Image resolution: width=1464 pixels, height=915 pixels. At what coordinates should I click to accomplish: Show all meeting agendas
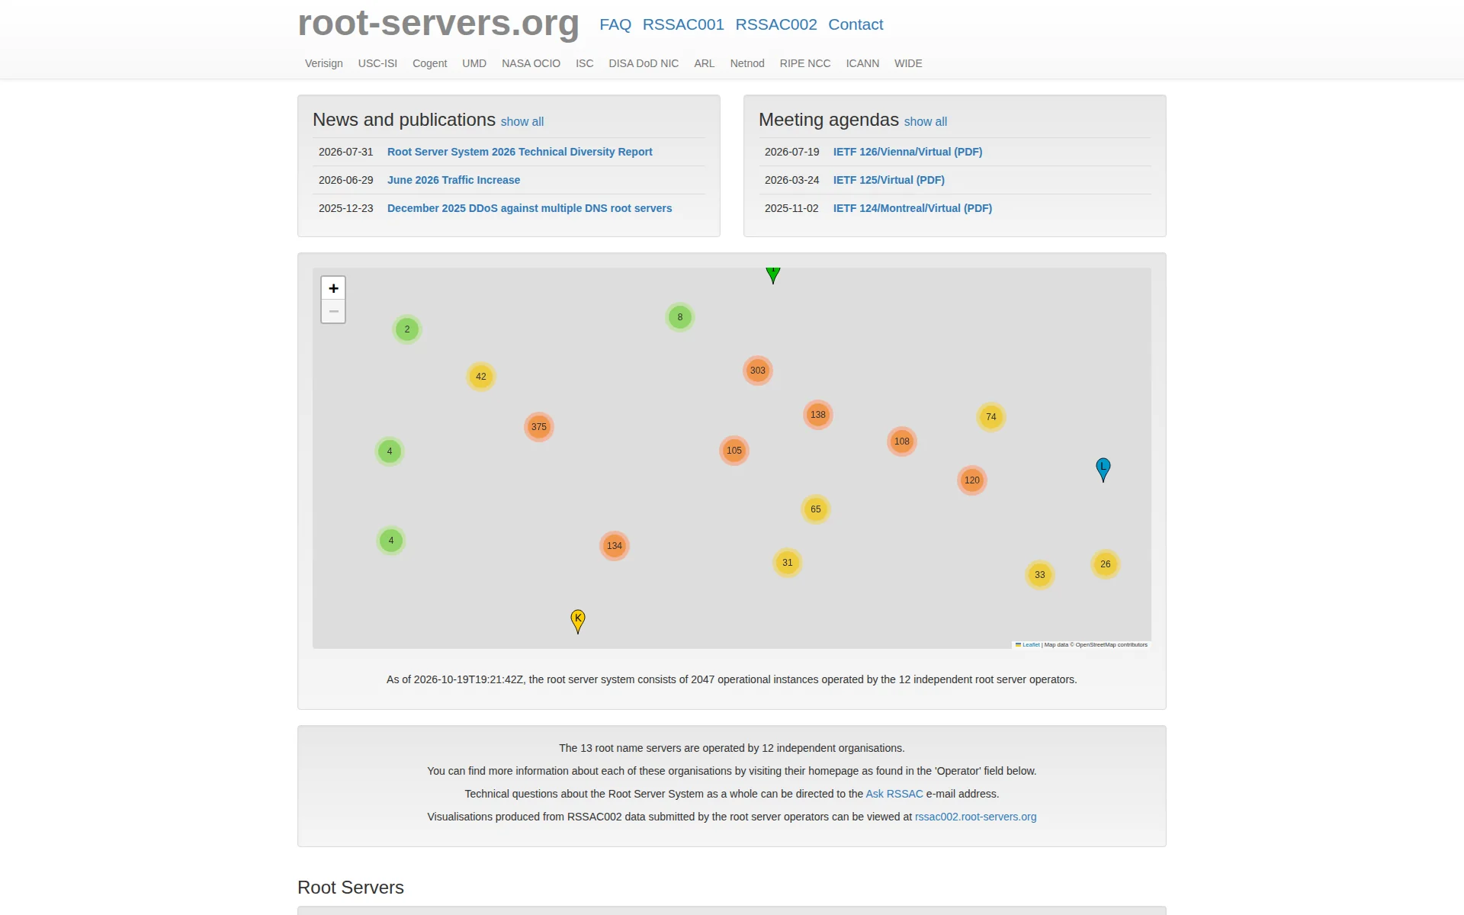926,122
